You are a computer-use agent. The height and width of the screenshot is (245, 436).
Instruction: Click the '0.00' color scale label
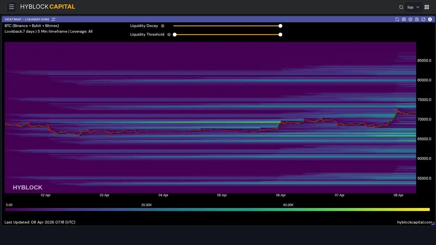[x=9, y=205]
